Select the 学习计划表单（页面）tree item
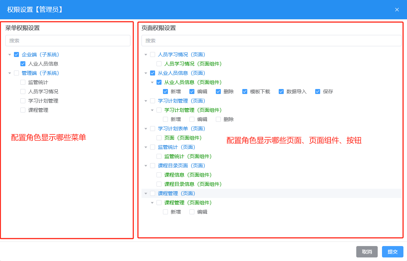The height and width of the screenshot is (261, 407). point(182,129)
